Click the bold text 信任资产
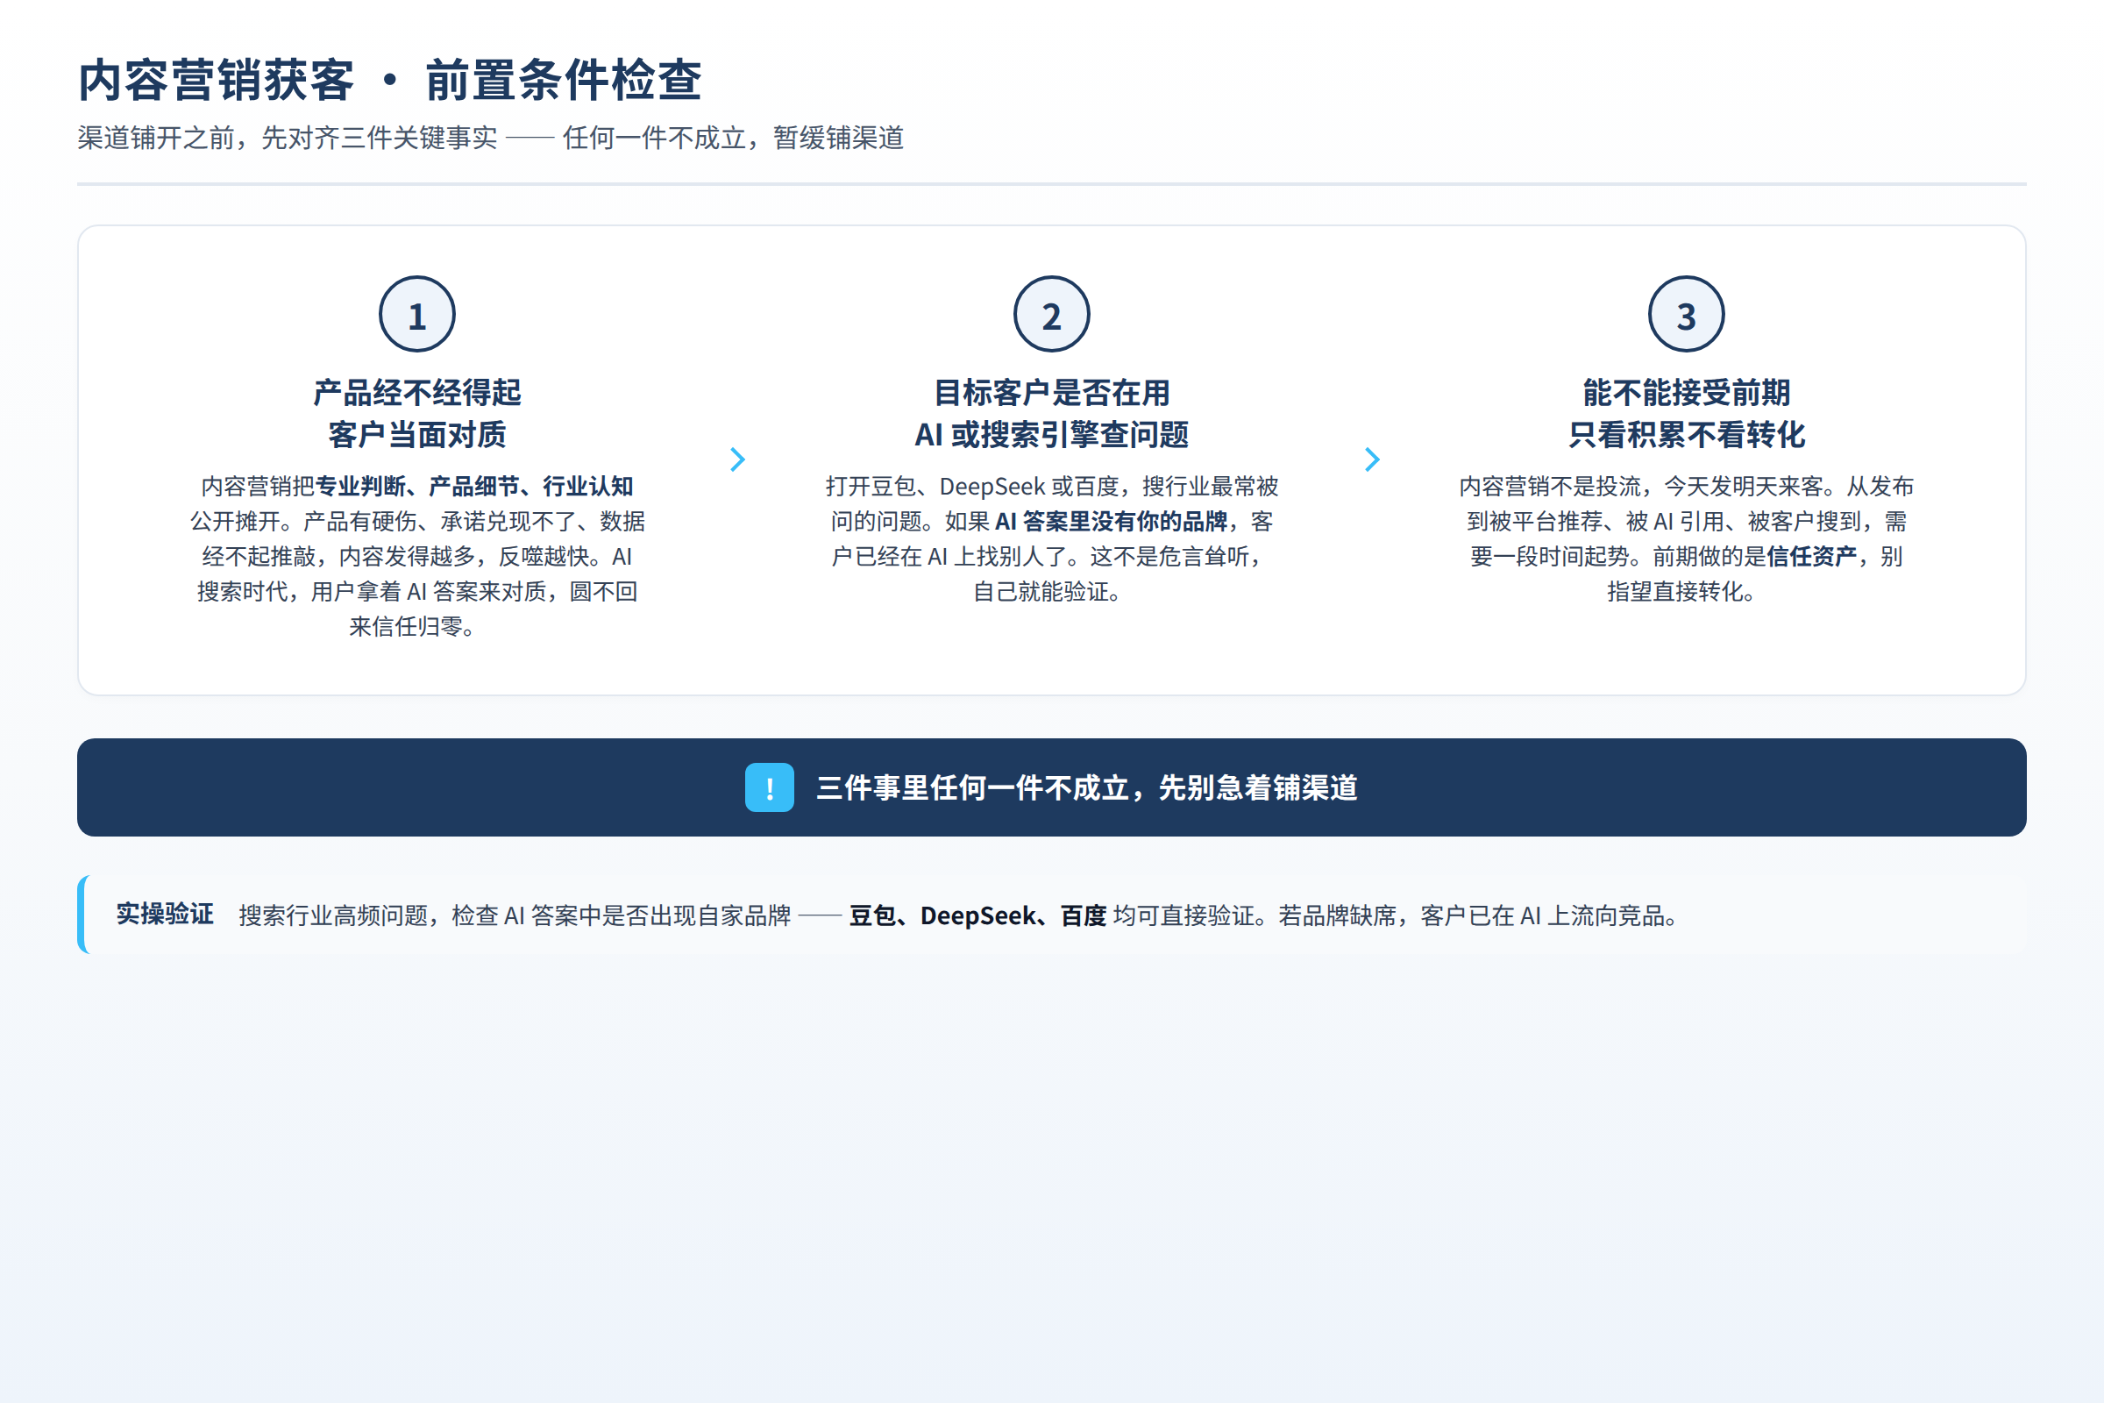 click(x=1812, y=557)
